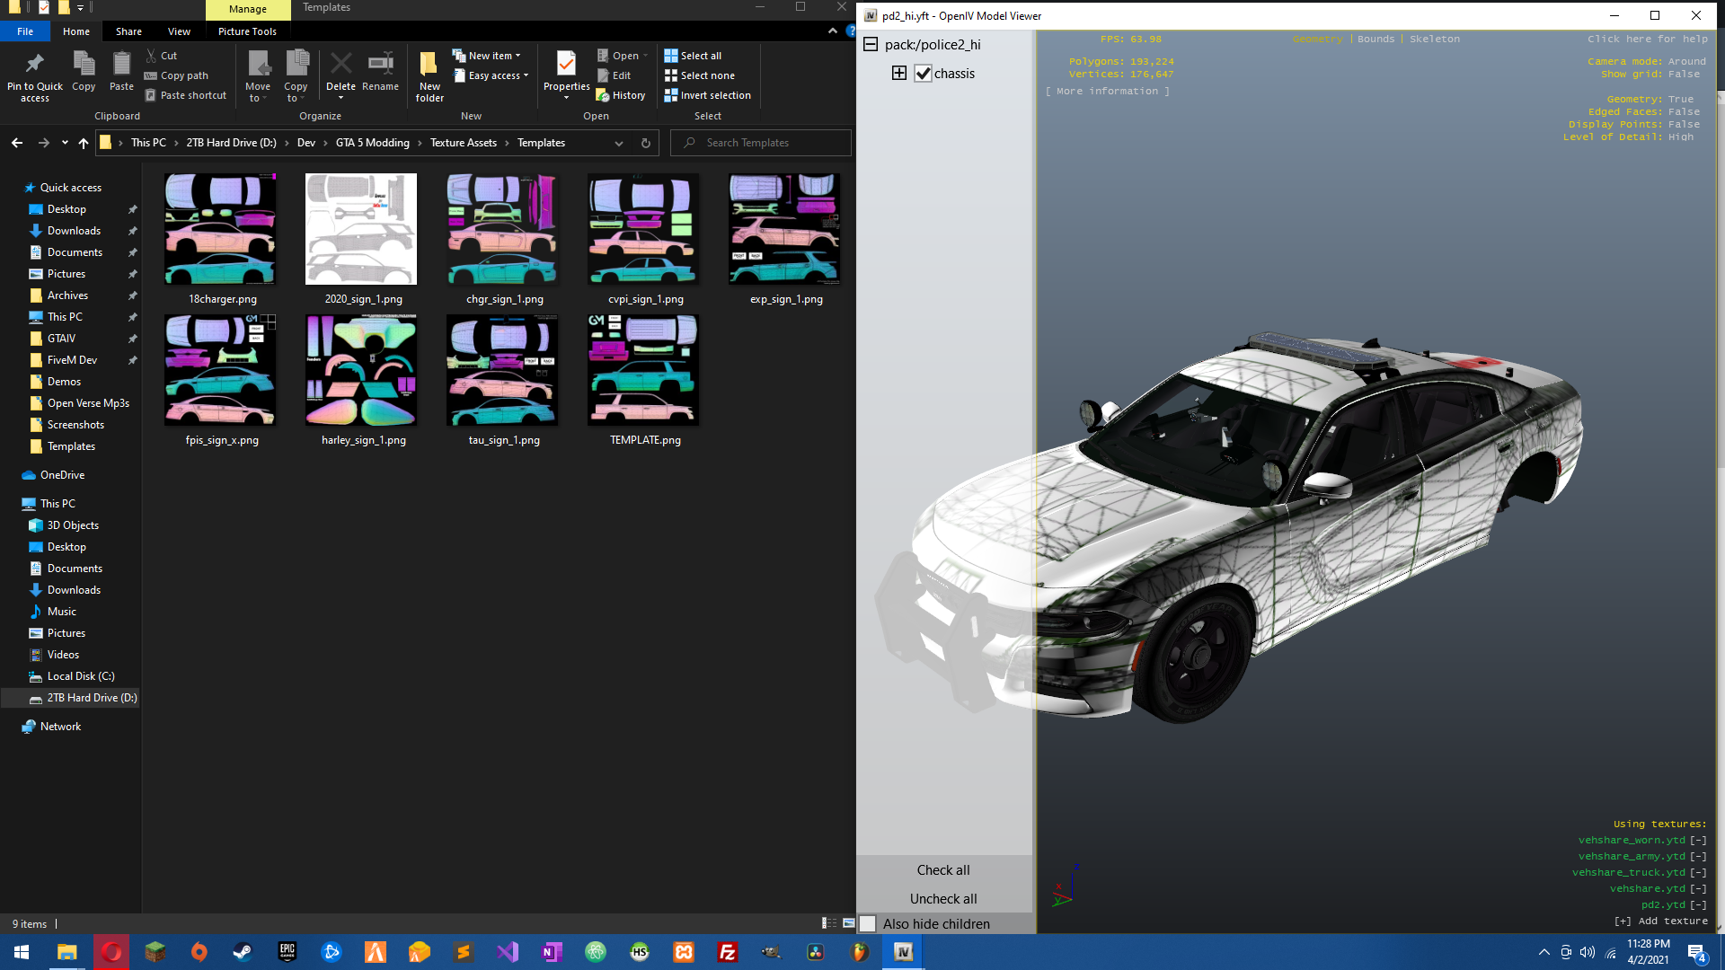Image resolution: width=1725 pixels, height=970 pixels.
Task: Select the harley_sign_1.png thumbnail
Action: coord(361,370)
